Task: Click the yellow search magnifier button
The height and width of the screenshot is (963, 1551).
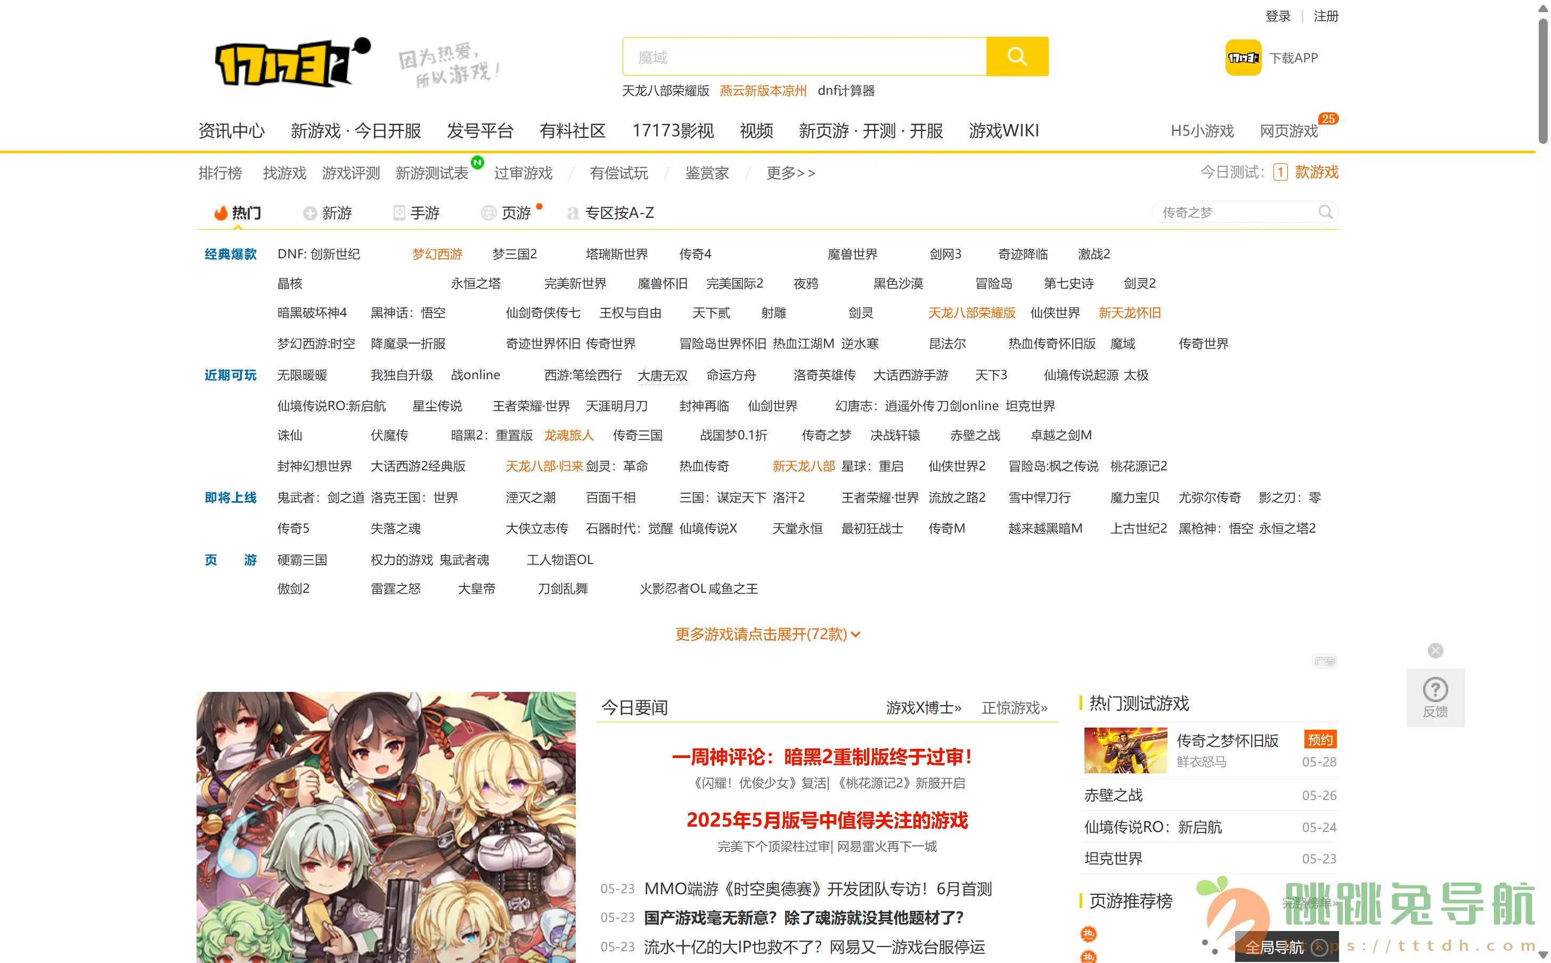Action: click(x=1017, y=56)
